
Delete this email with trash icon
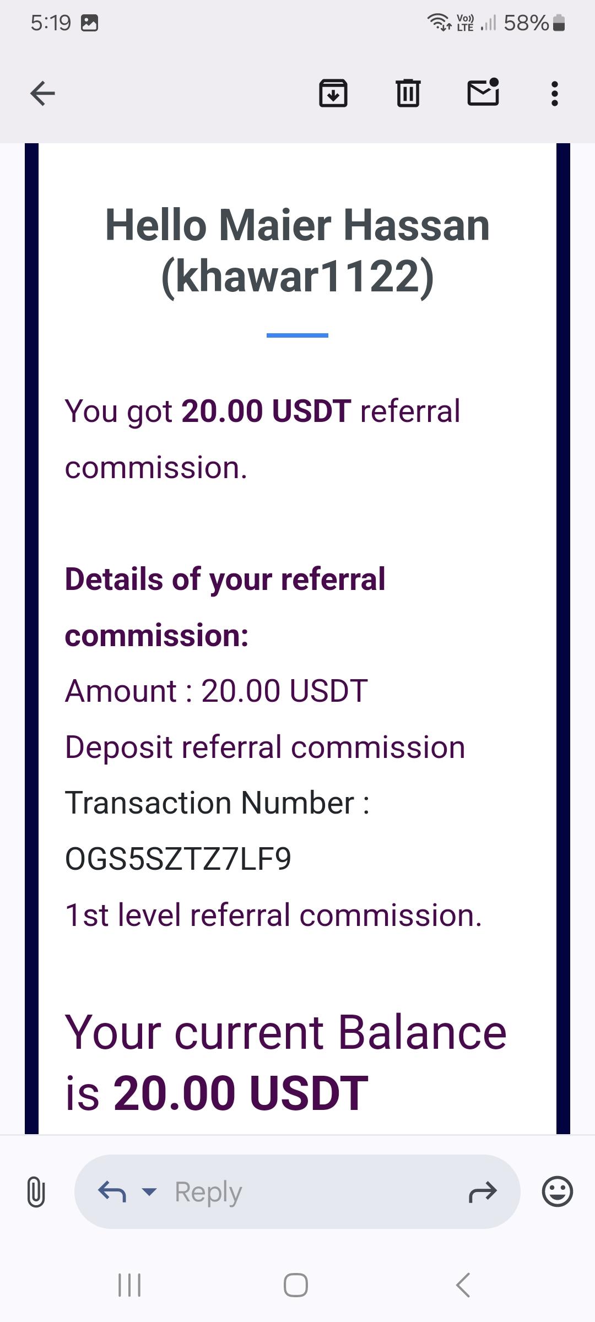408,93
